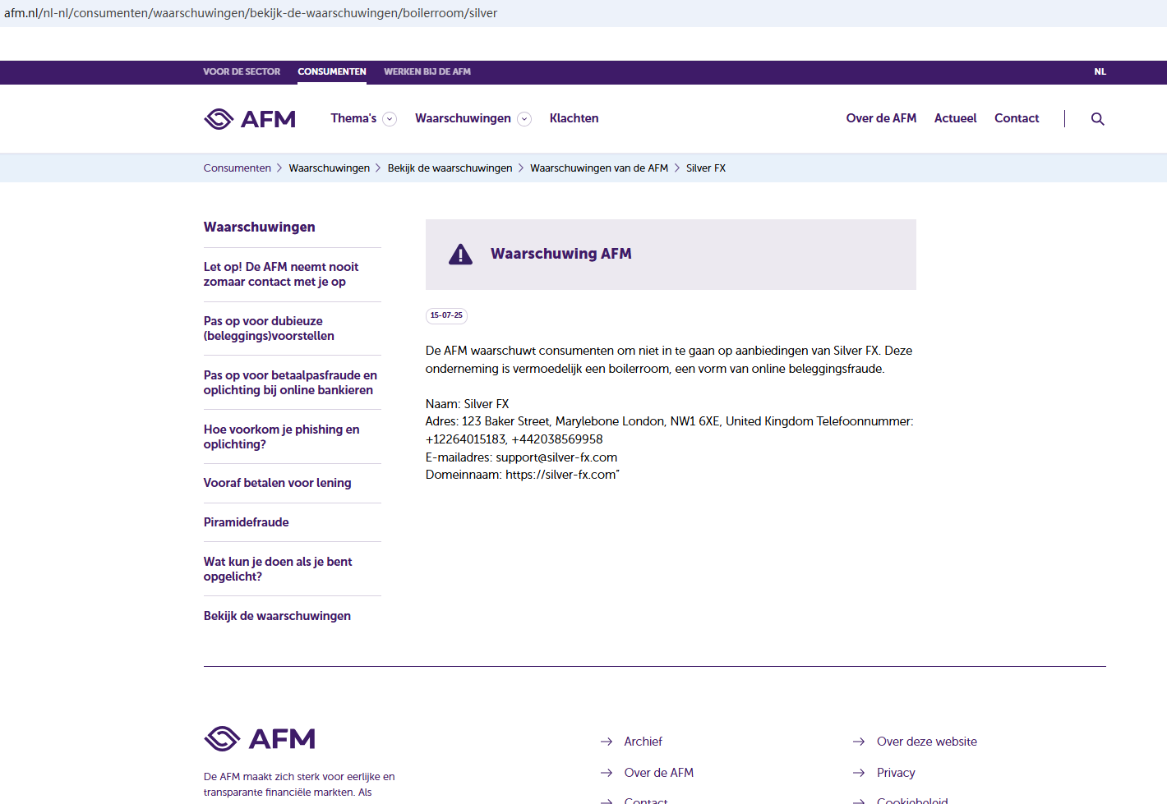The width and height of the screenshot is (1167, 804).
Task: Open the Contact page in the header
Action: point(1017,118)
